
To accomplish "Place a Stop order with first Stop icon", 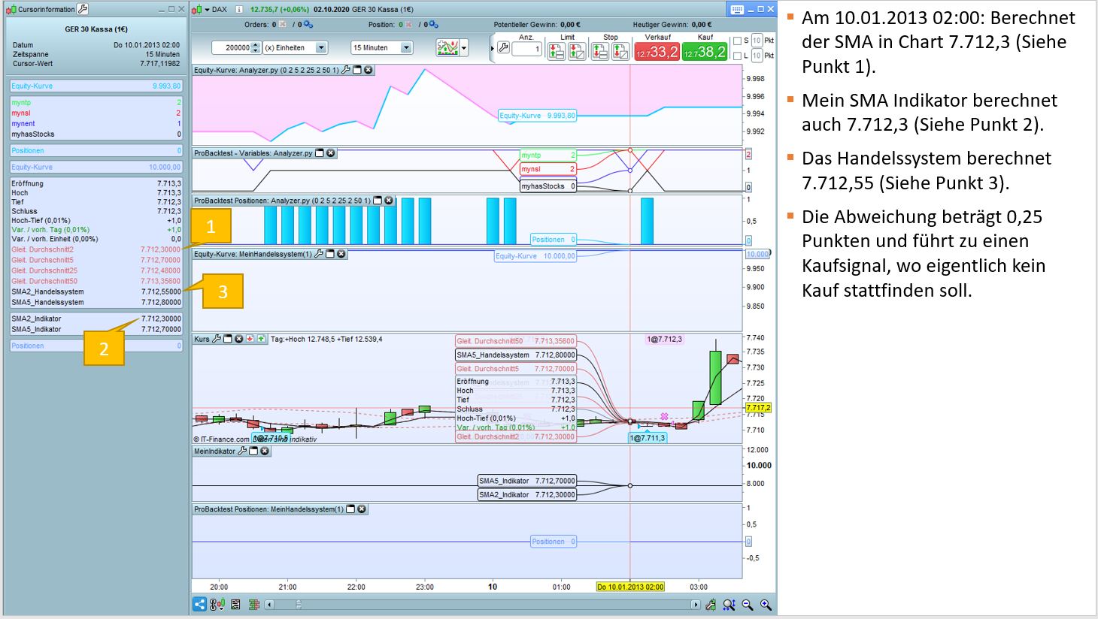I will point(599,51).
